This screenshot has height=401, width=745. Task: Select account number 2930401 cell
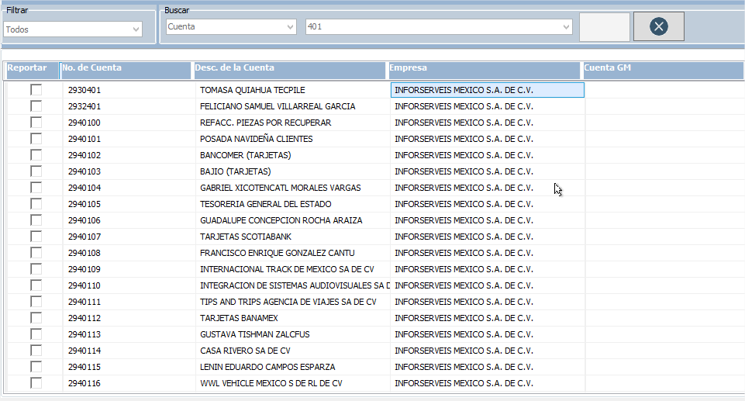[x=129, y=90]
